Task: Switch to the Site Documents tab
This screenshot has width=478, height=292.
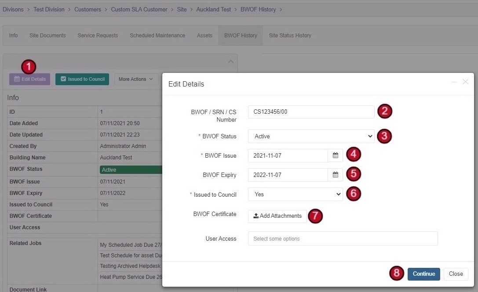Action: click(x=47, y=35)
